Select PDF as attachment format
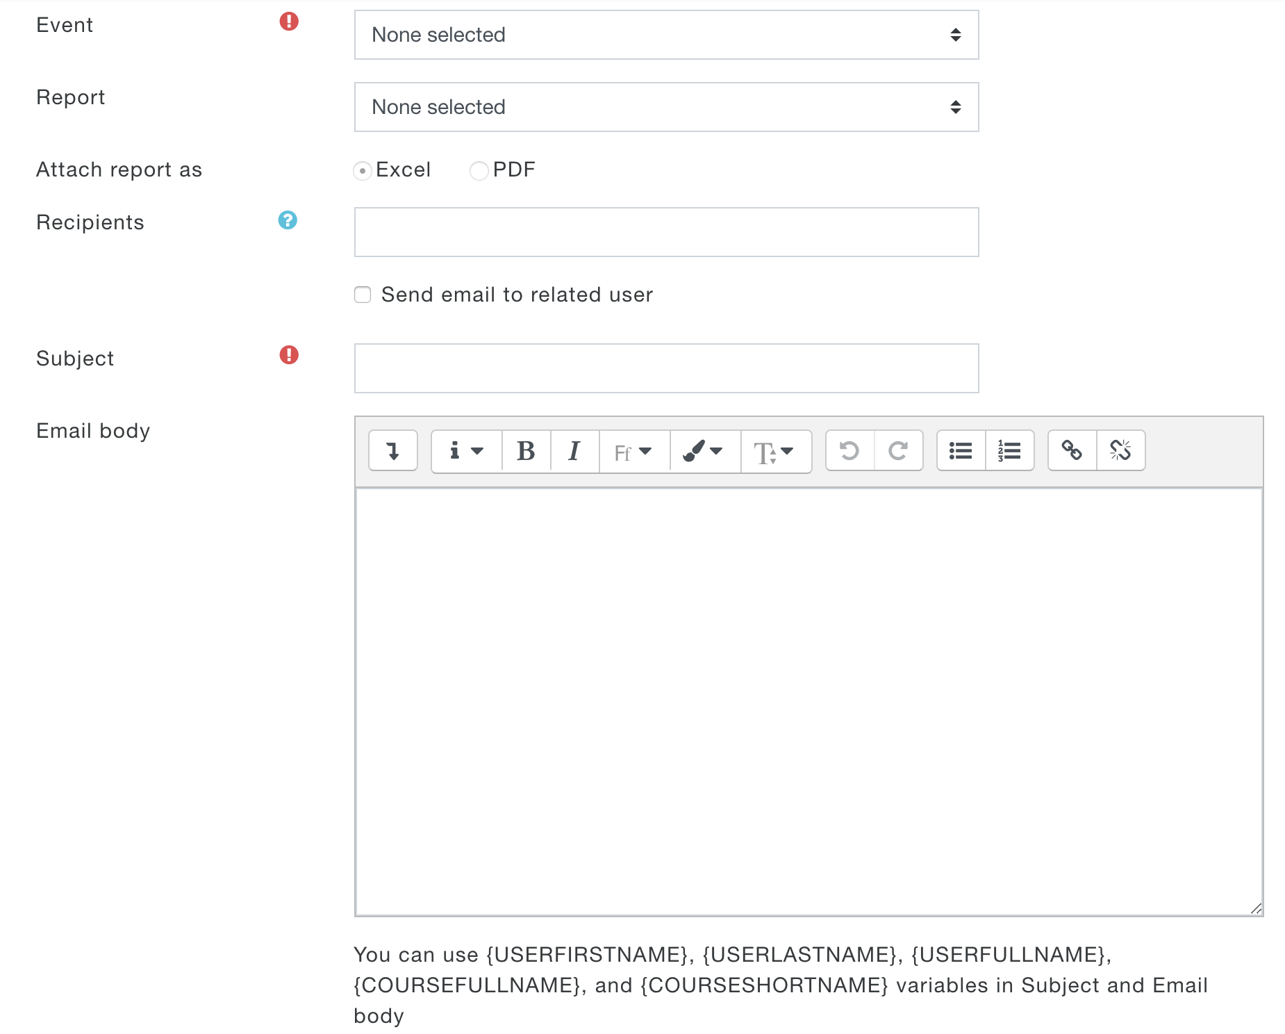Screen dimensions: 1285x1034 (479, 170)
